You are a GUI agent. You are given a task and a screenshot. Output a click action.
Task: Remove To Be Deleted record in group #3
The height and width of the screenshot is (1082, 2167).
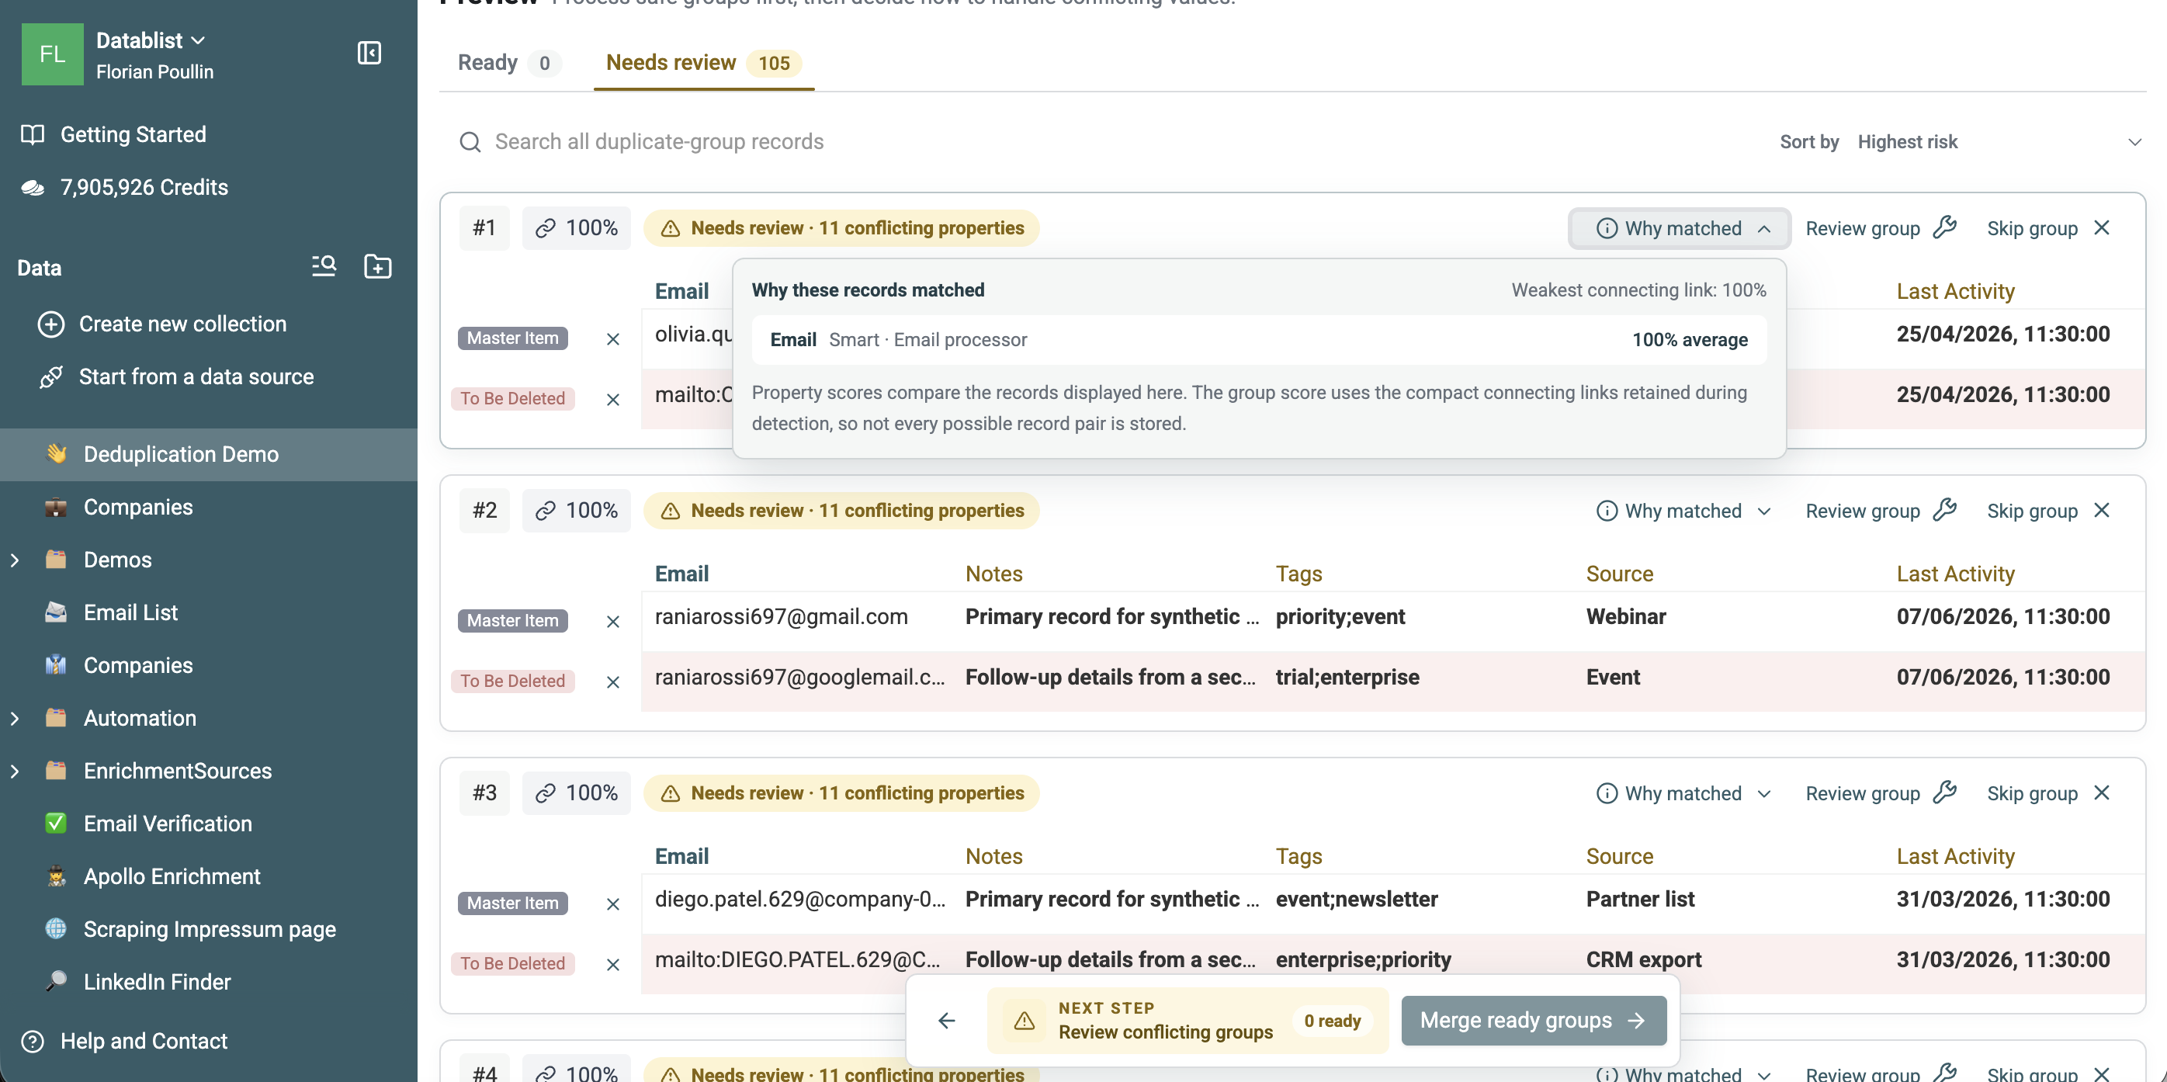coord(612,965)
